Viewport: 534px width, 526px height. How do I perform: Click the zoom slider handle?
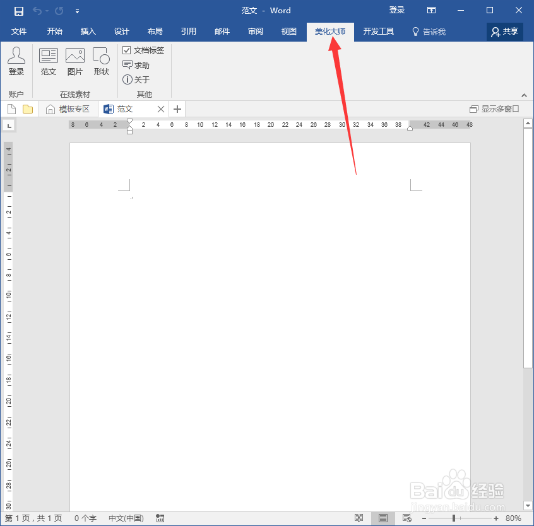[x=454, y=518]
